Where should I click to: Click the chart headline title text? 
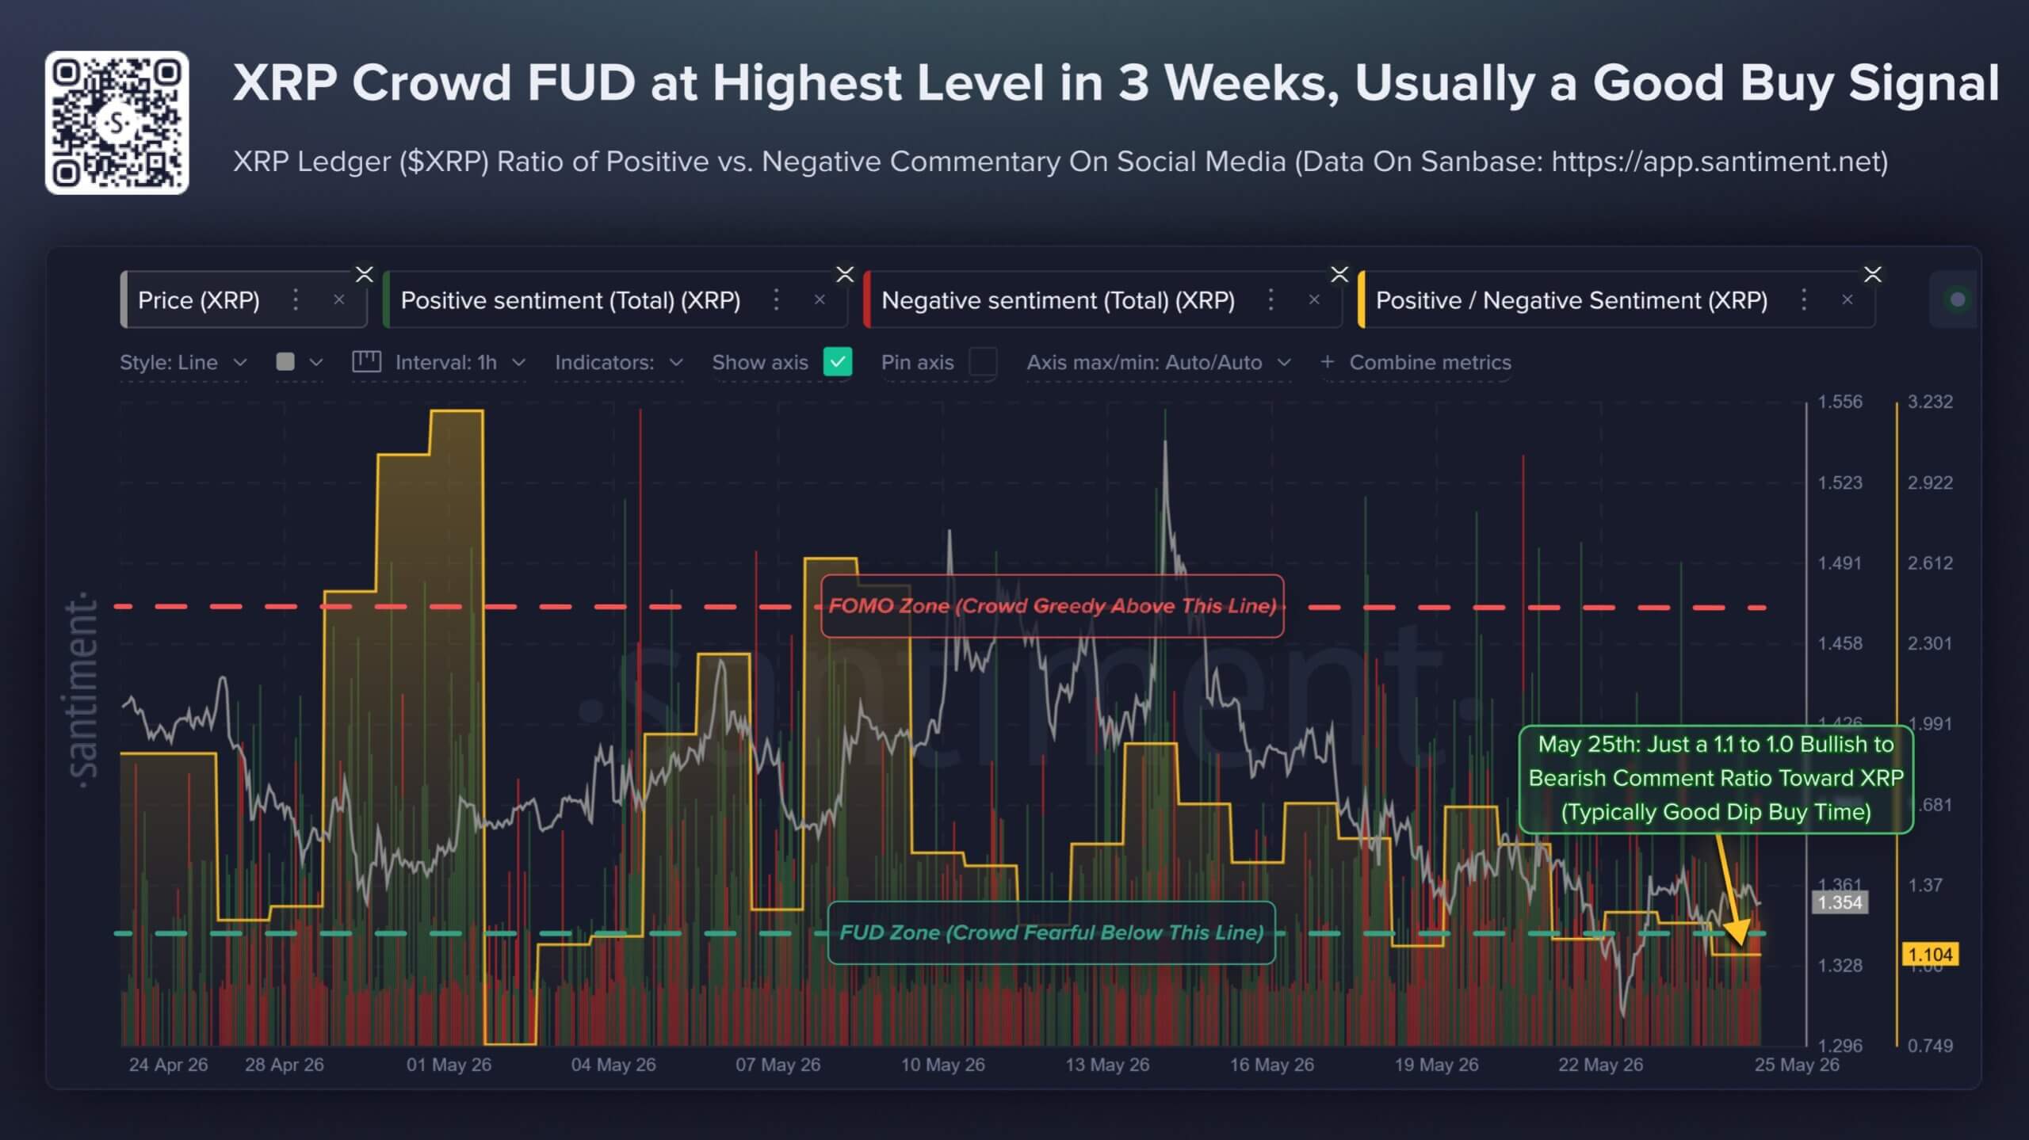pyautogui.click(x=1116, y=83)
